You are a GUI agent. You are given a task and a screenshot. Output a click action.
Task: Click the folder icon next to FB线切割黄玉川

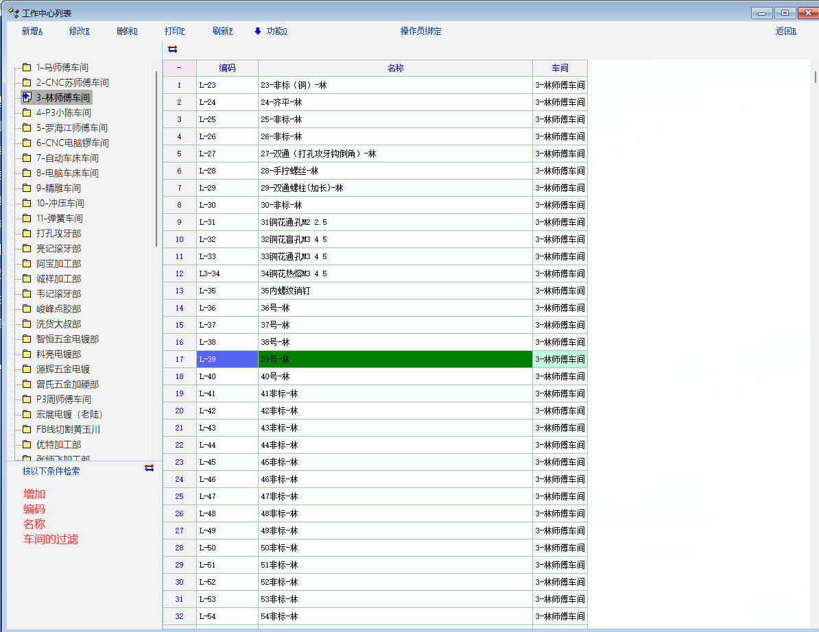tap(27, 430)
